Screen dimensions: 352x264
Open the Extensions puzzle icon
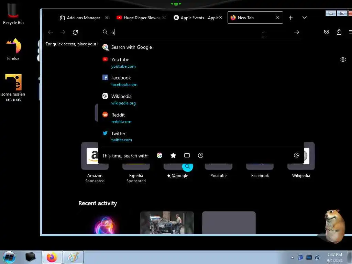(339, 32)
